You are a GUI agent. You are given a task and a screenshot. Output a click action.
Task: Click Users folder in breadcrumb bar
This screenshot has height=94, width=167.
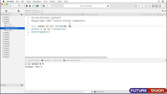37,15
